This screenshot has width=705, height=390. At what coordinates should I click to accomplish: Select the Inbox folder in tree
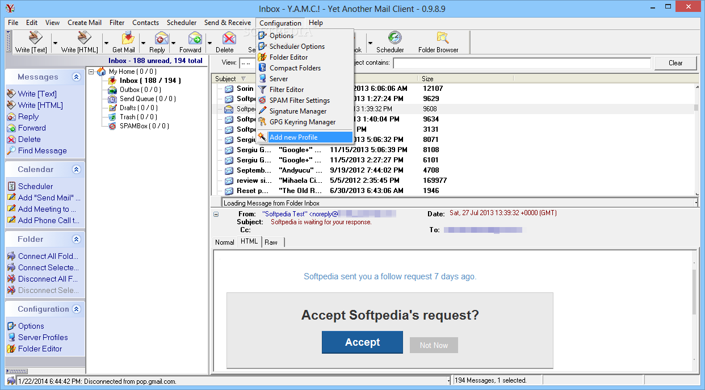[150, 81]
